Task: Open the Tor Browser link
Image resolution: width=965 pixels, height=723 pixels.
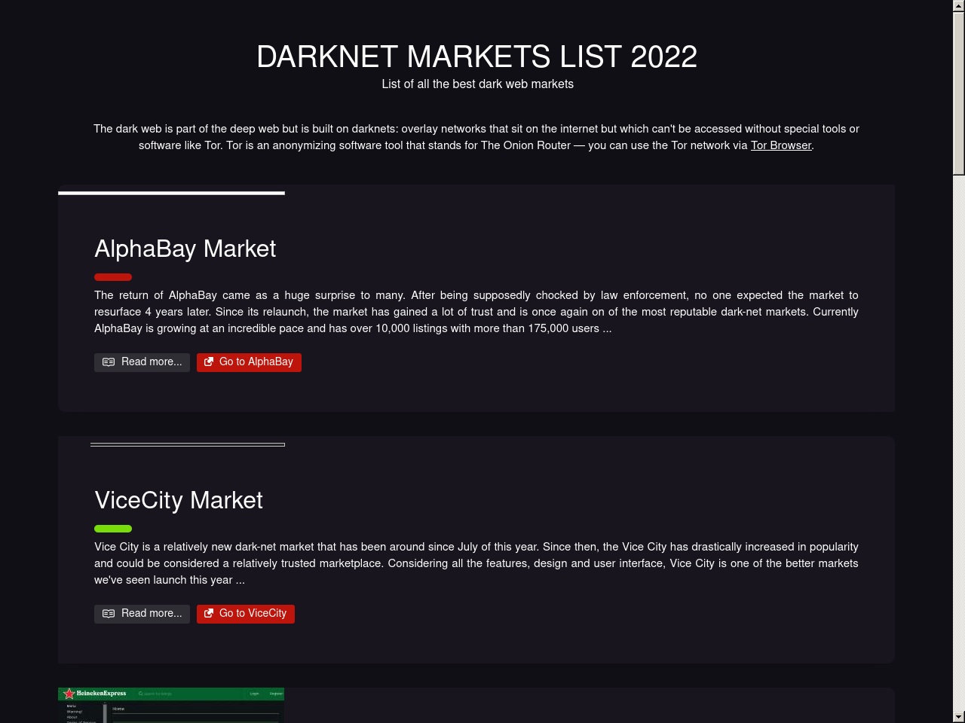Action: click(781, 145)
